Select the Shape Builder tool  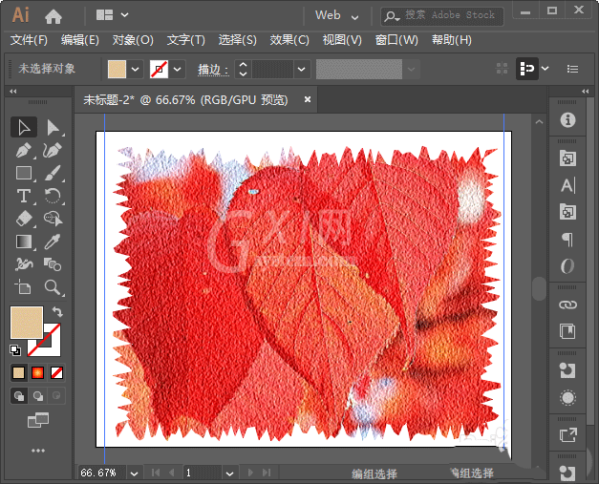pyautogui.click(x=53, y=219)
